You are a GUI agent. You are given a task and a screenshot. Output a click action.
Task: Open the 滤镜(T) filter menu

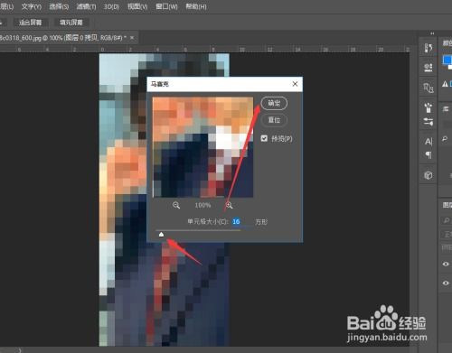point(86,6)
